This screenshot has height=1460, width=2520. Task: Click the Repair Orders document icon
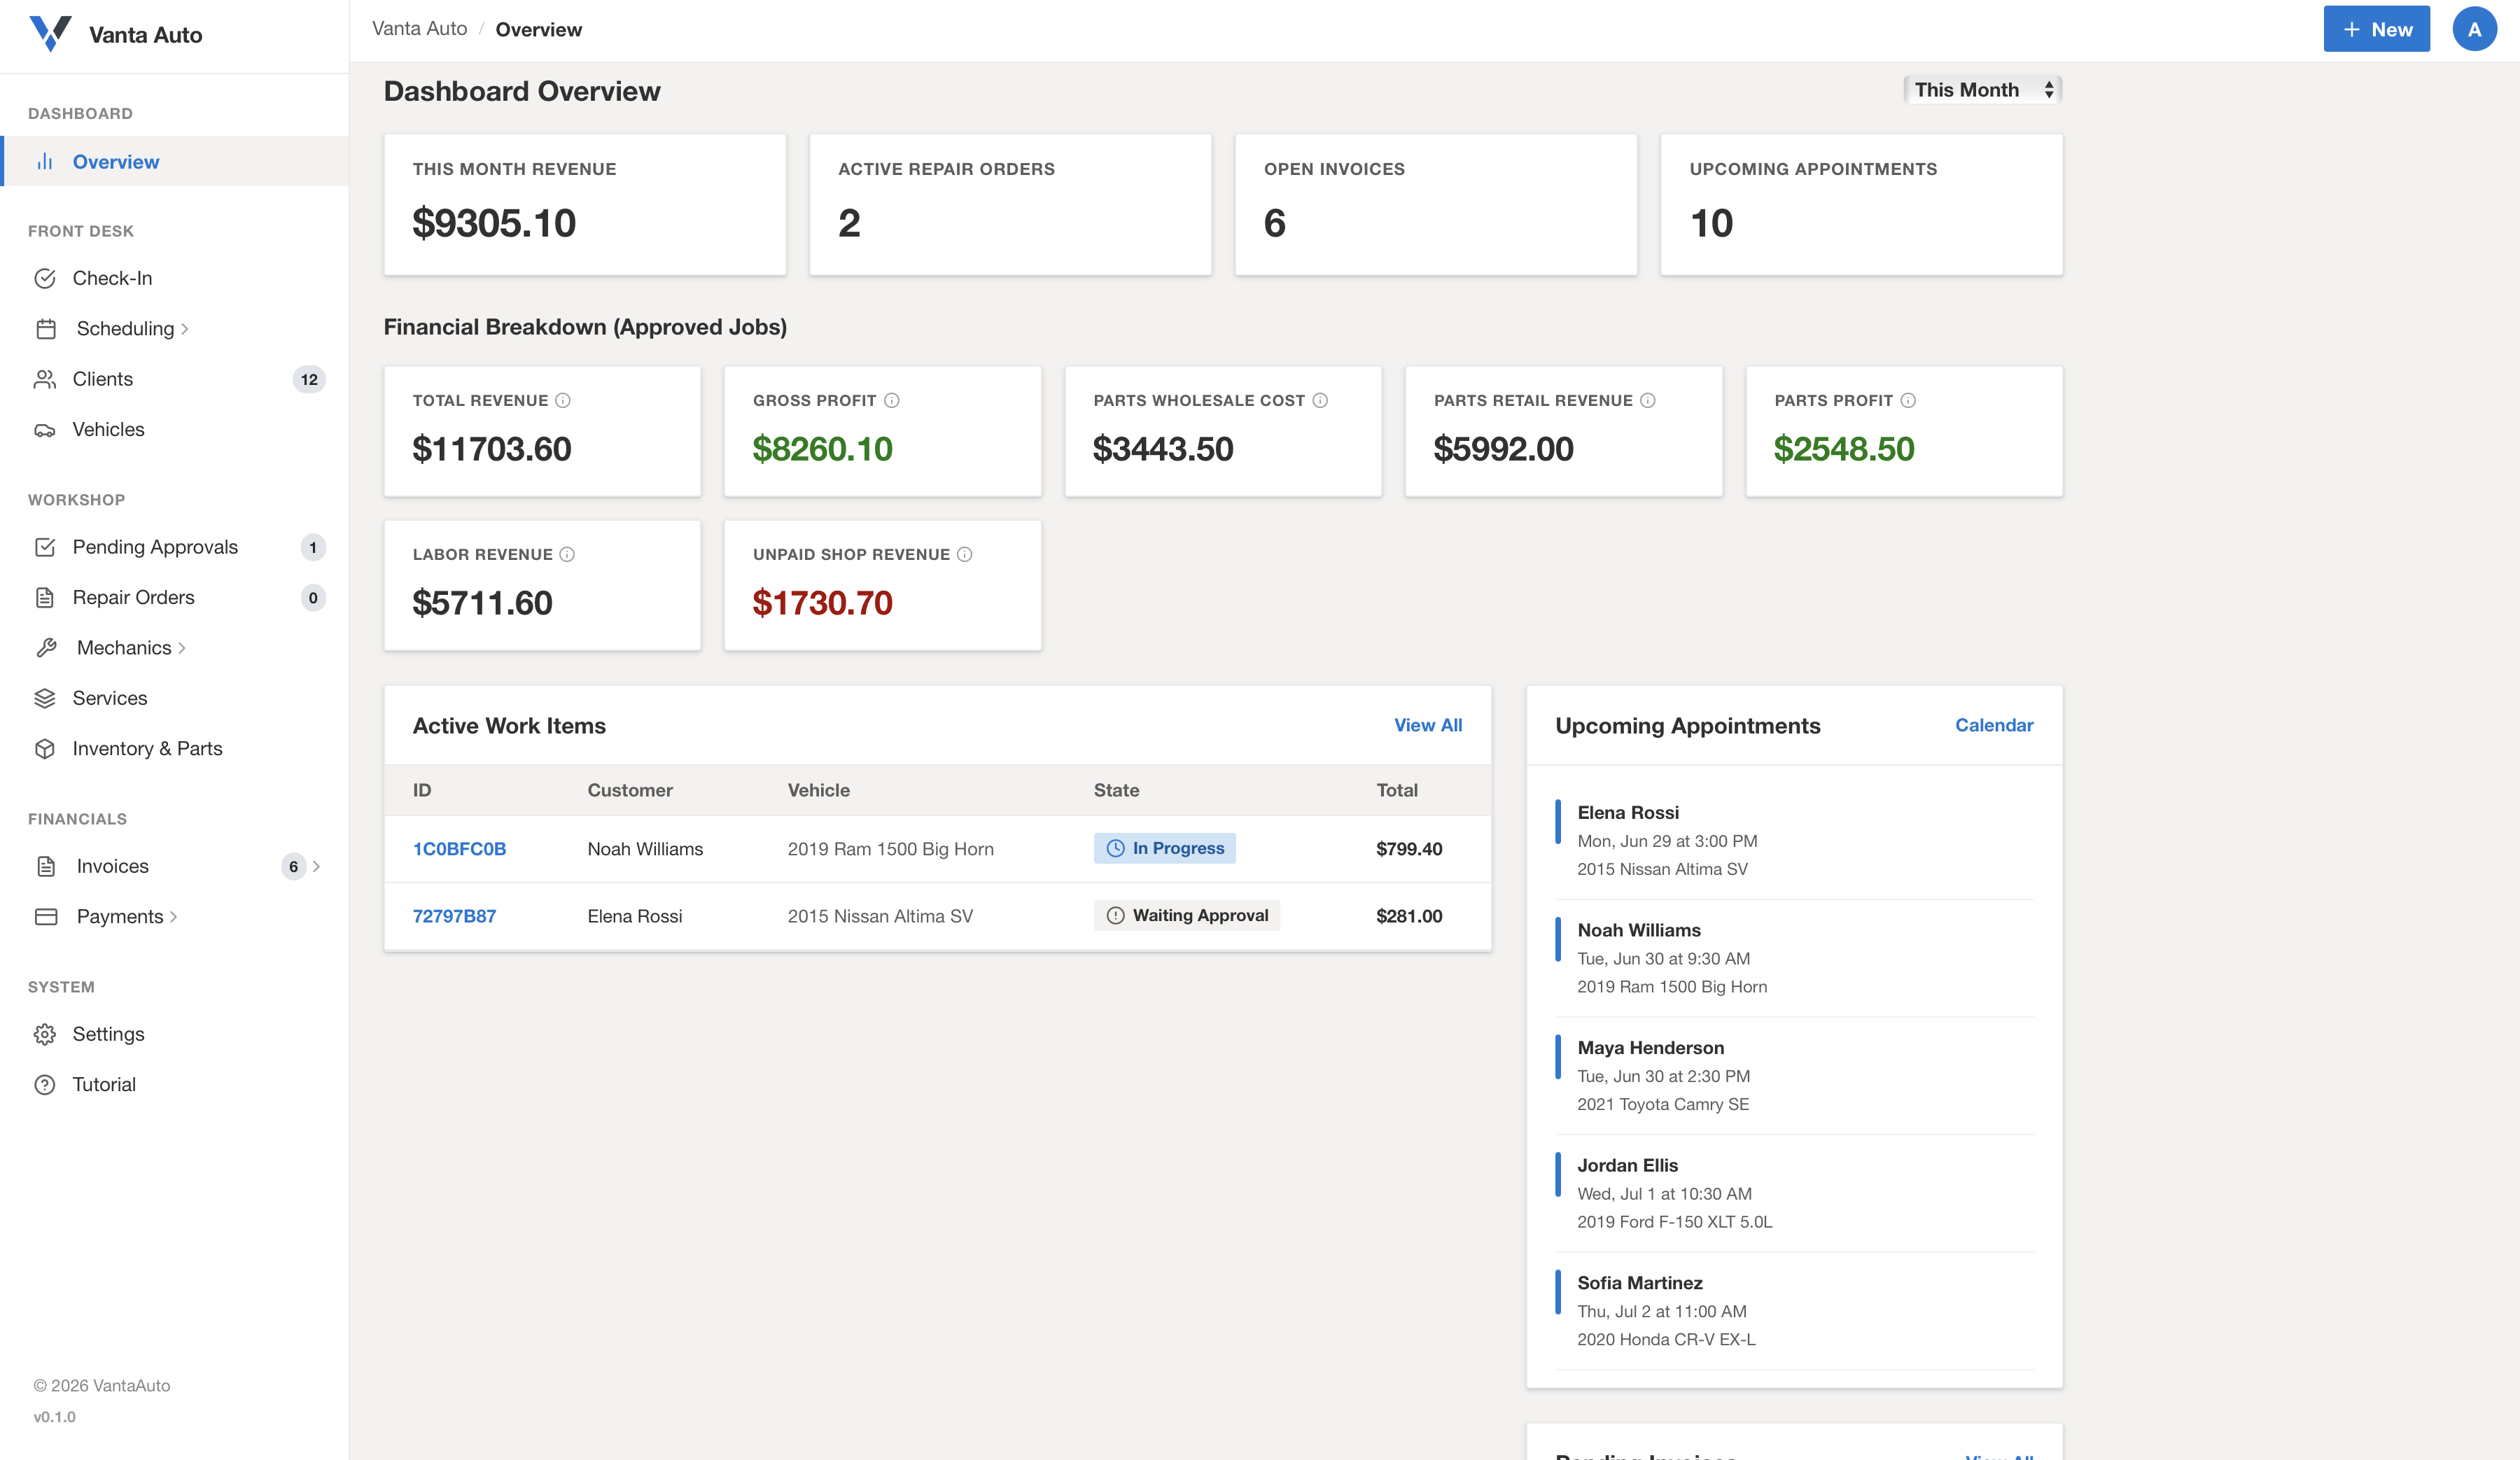point(45,598)
